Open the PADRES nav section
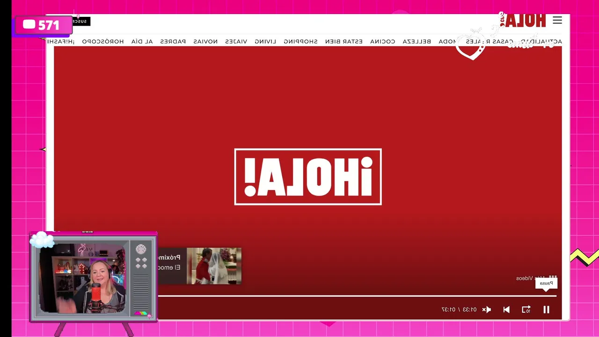Image resolution: width=599 pixels, height=337 pixels. click(x=173, y=41)
